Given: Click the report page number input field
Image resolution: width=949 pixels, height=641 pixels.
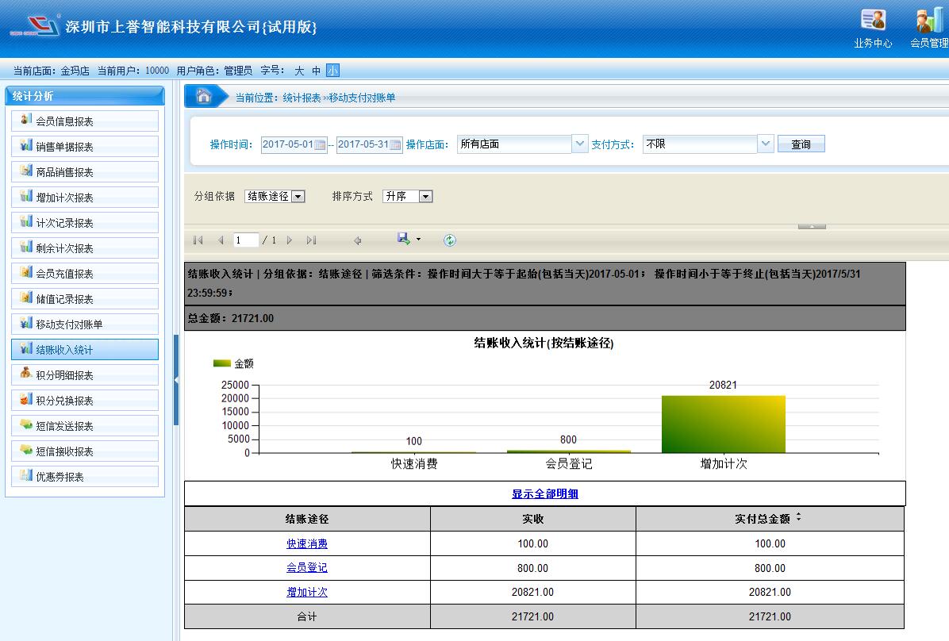Looking at the screenshot, I should 246,240.
